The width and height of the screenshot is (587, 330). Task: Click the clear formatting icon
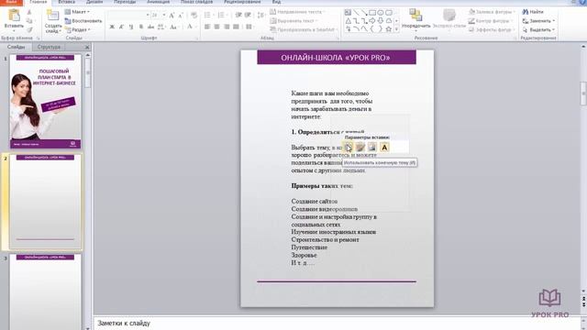pyautogui.click(x=194, y=16)
